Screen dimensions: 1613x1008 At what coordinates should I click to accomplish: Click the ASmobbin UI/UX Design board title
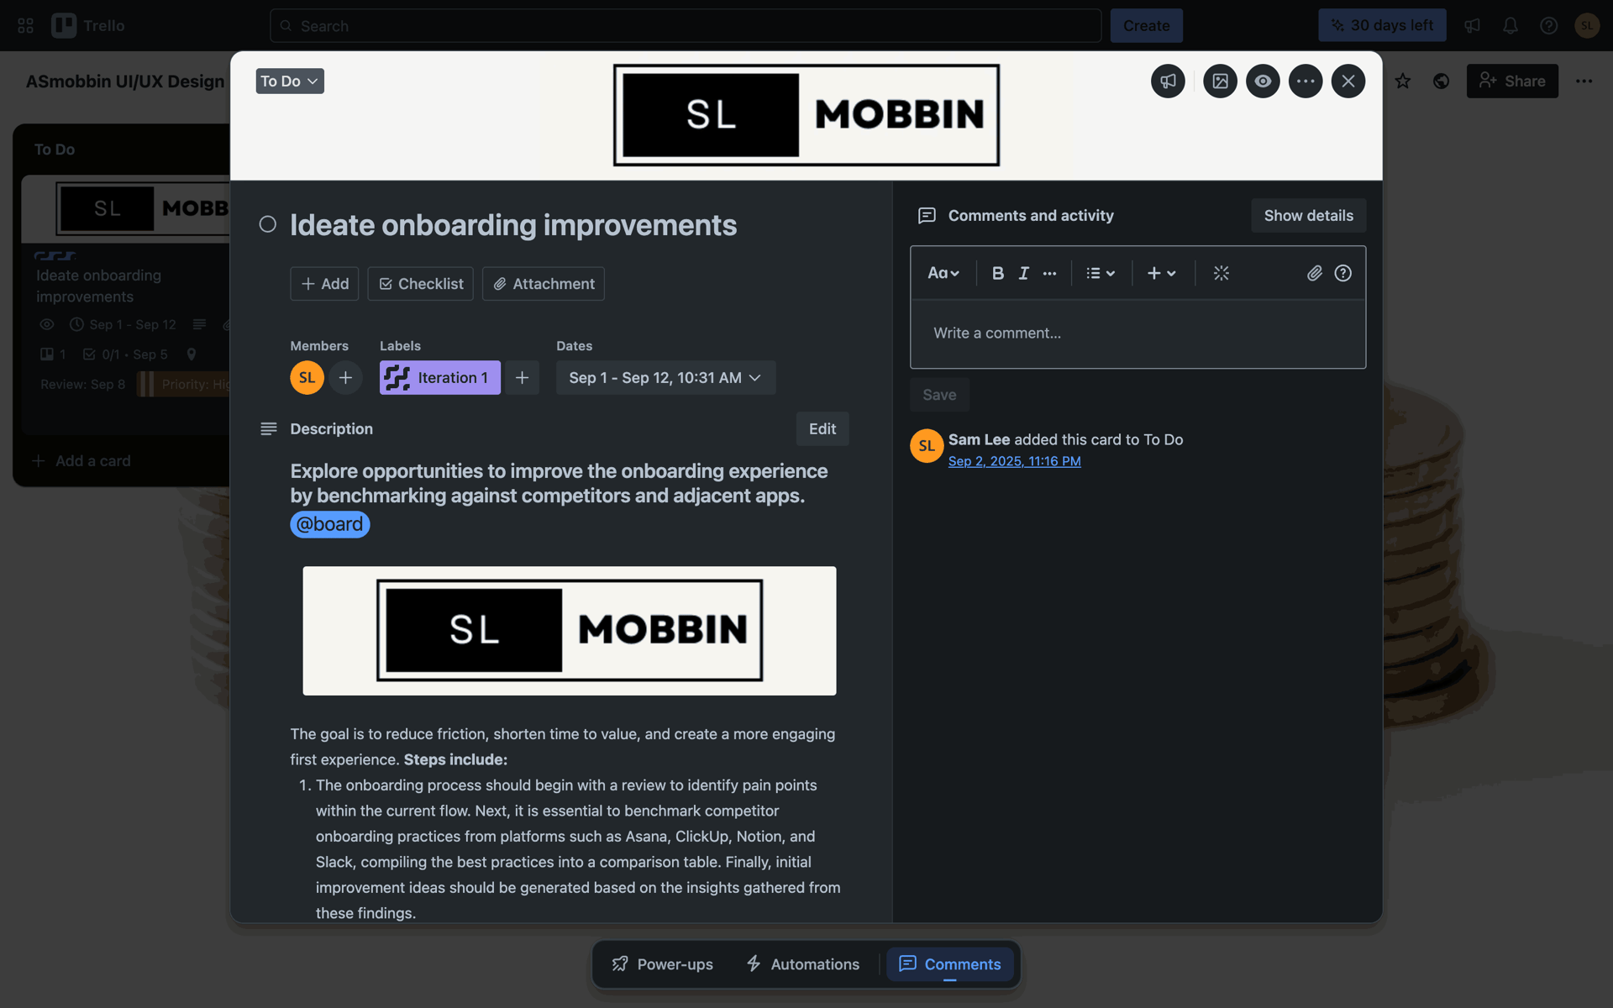coord(125,81)
